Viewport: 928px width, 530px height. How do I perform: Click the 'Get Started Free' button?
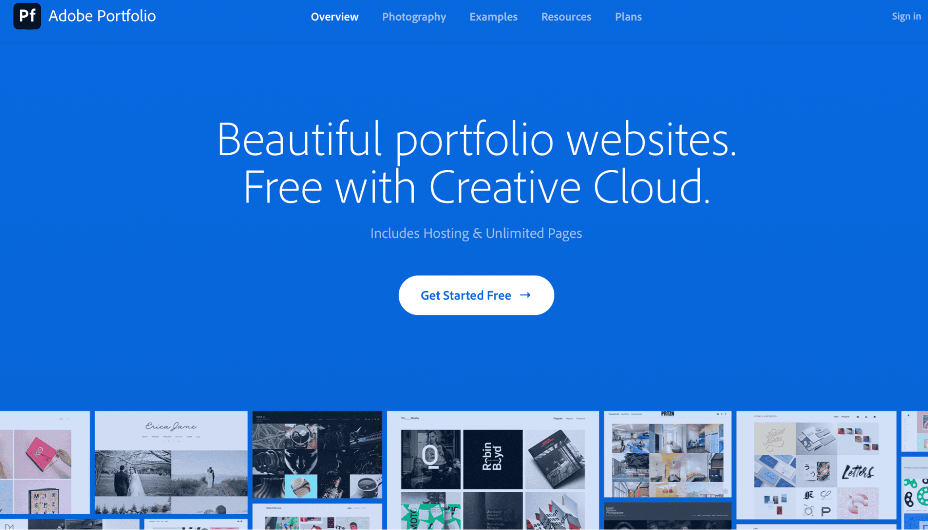(x=476, y=294)
